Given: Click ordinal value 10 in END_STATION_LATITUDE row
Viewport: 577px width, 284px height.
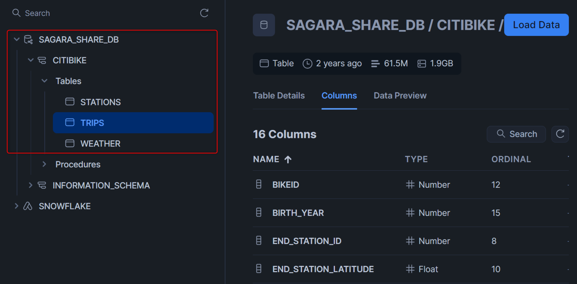Looking at the screenshot, I should [x=496, y=269].
